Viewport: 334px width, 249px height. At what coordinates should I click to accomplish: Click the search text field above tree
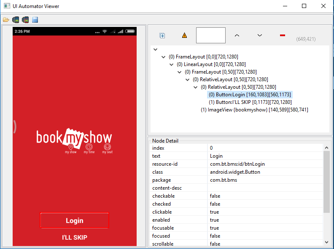coord(211,35)
